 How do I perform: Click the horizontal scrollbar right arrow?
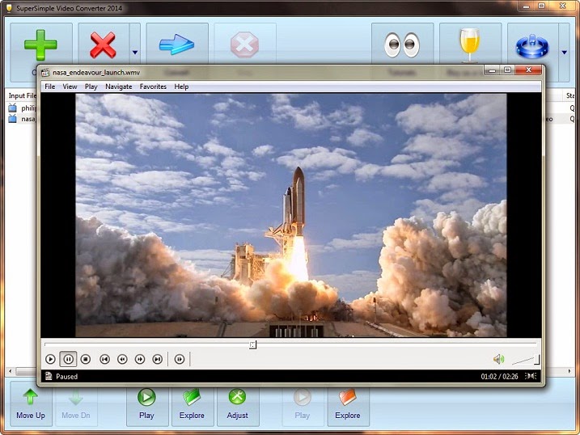coord(569,370)
